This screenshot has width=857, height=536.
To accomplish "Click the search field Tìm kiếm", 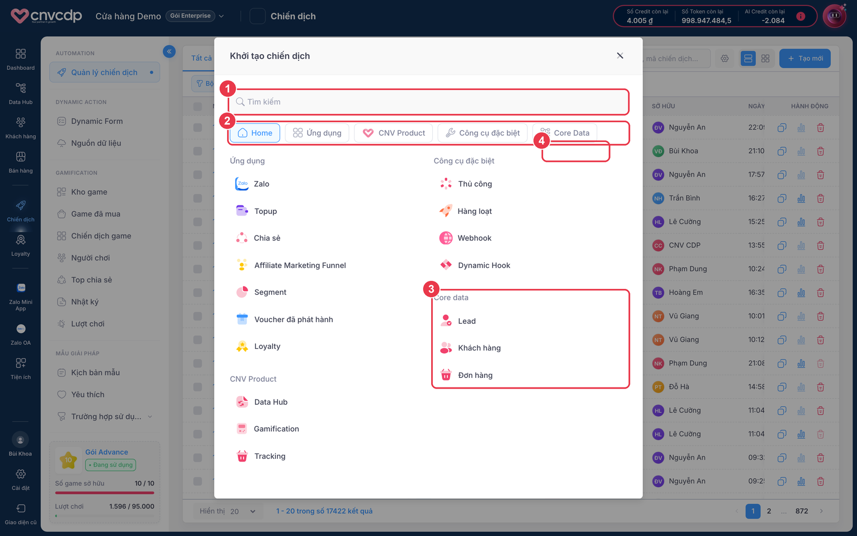I will pyautogui.click(x=429, y=102).
